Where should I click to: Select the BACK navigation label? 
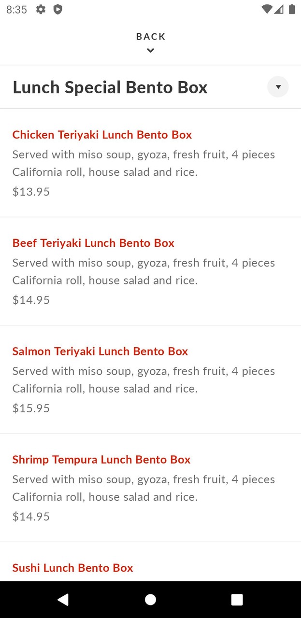pyautogui.click(x=150, y=36)
